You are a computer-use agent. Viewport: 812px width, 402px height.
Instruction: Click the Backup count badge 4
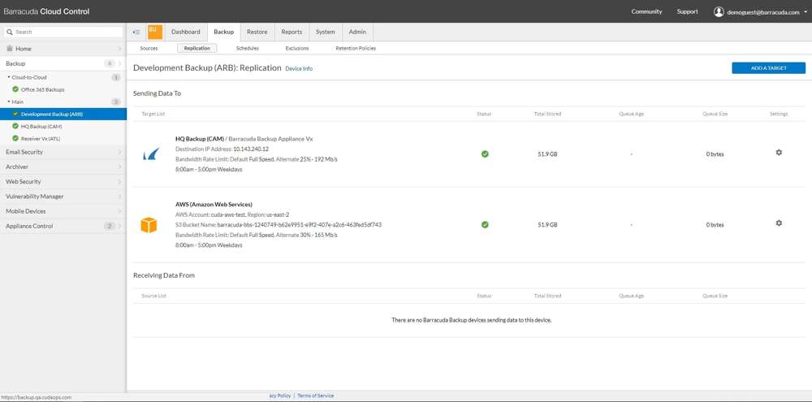coord(110,63)
